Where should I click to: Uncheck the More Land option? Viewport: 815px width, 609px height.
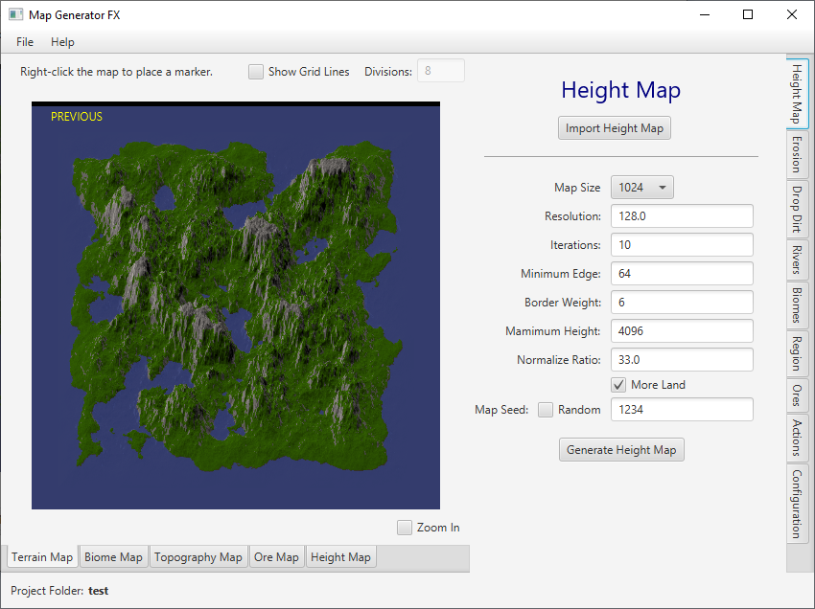619,385
